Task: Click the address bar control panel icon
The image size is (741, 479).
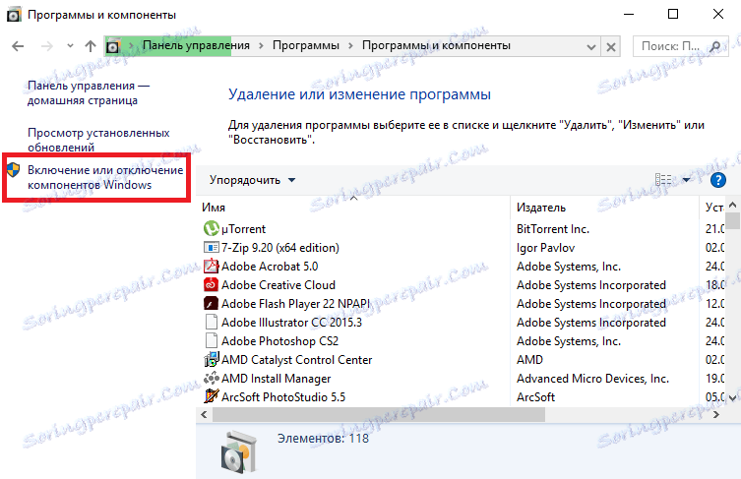Action: pos(113,46)
